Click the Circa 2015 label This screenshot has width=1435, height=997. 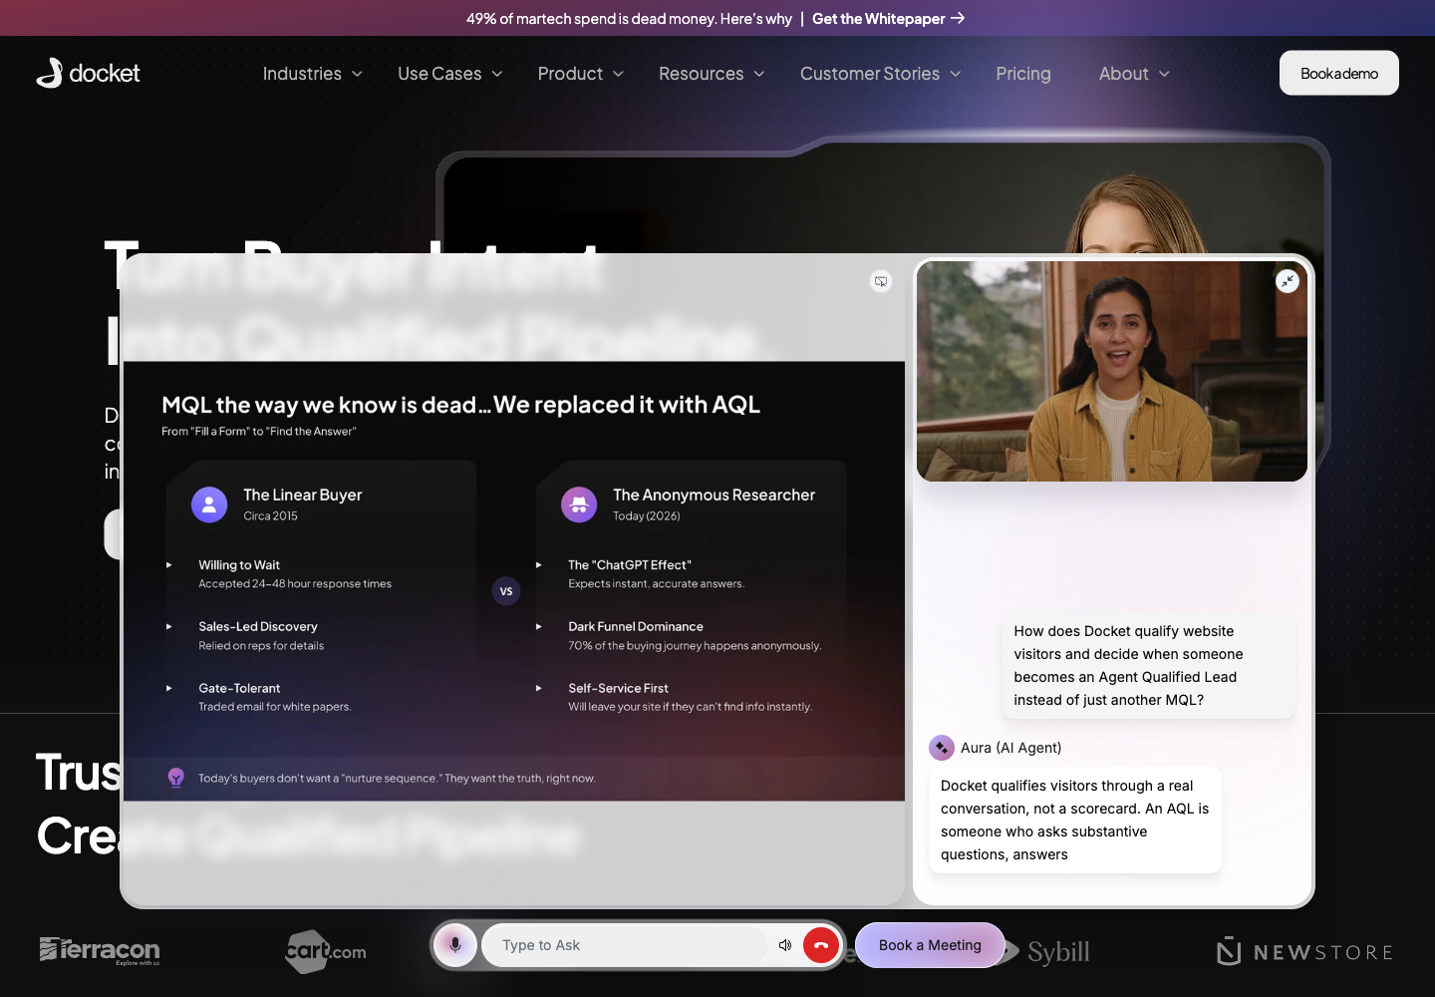click(x=271, y=516)
